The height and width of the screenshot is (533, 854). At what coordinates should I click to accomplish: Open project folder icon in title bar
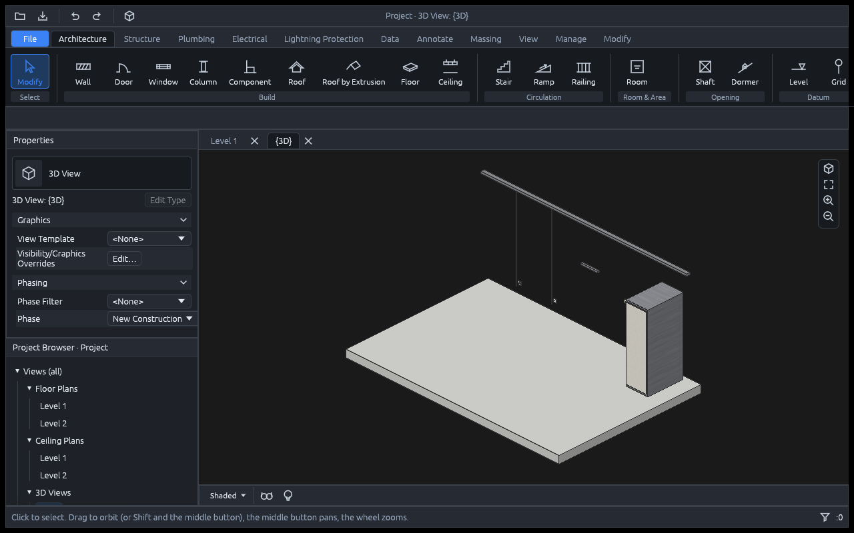(20, 16)
